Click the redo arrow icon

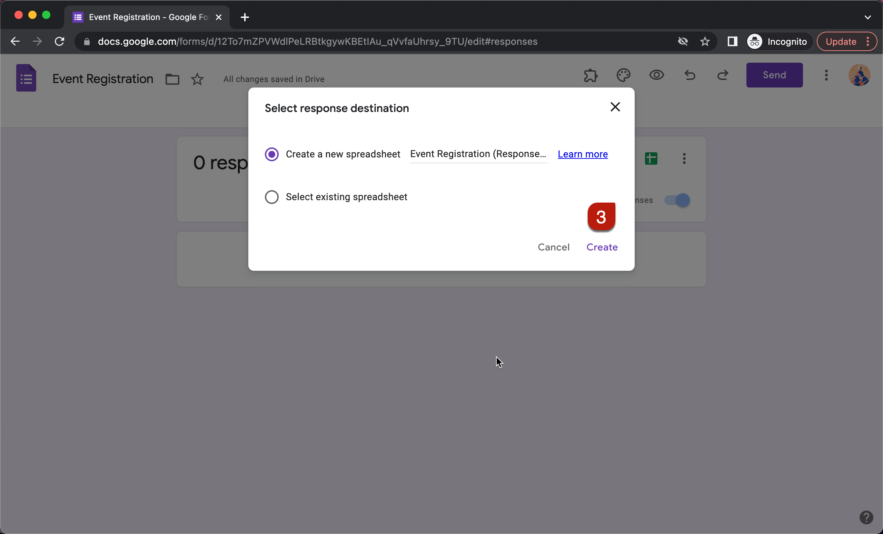pyautogui.click(x=723, y=75)
